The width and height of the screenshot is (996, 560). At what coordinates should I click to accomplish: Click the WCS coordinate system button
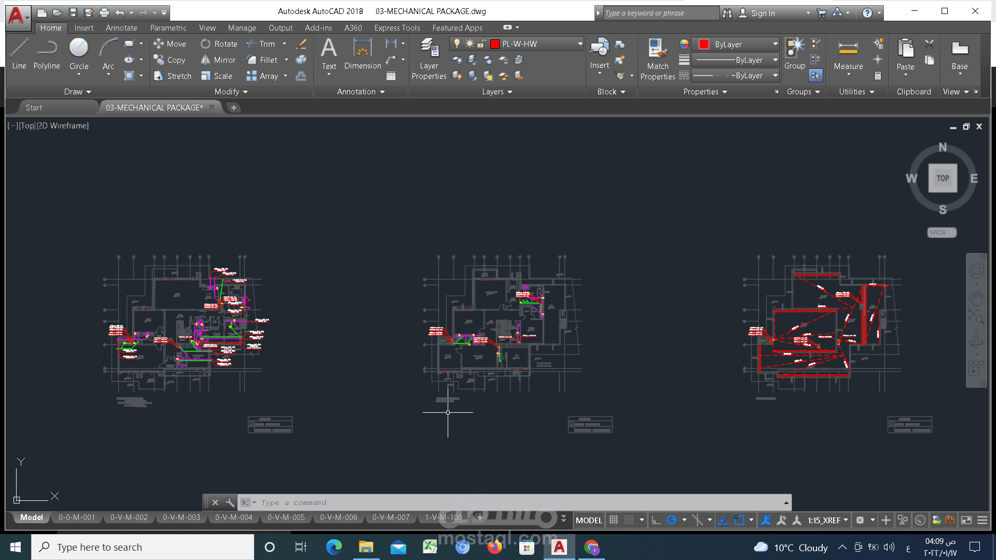[942, 232]
